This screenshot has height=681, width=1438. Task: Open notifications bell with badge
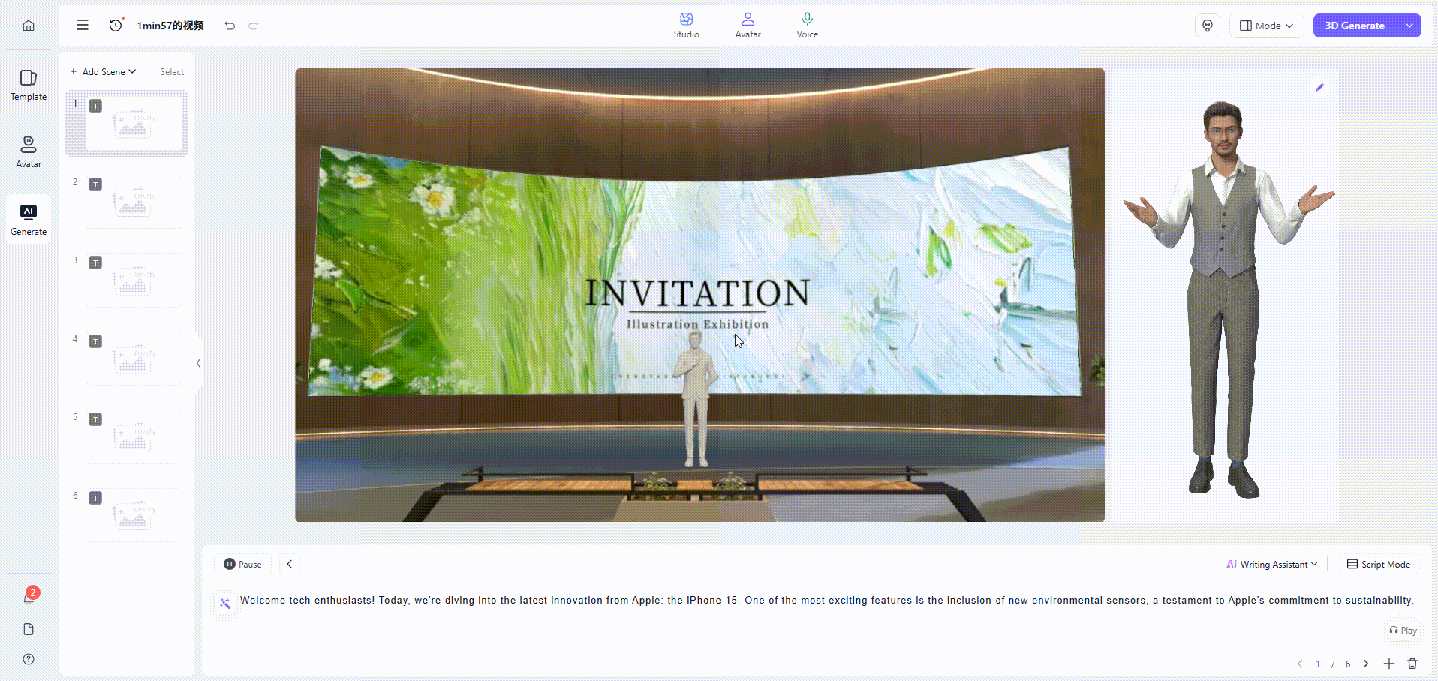[x=29, y=598]
